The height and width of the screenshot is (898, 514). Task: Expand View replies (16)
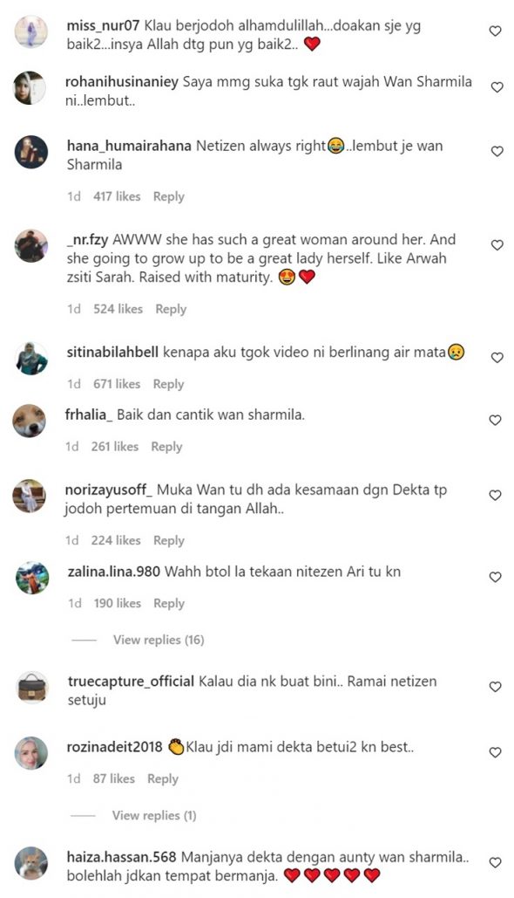point(159,640)
